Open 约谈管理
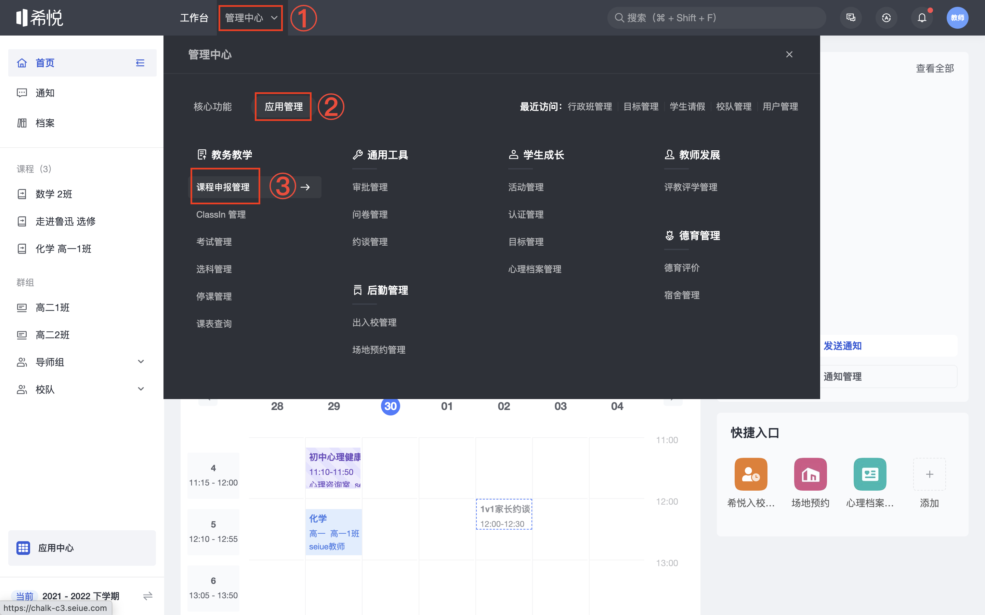985x615 pixels. [x=370, y=242]
